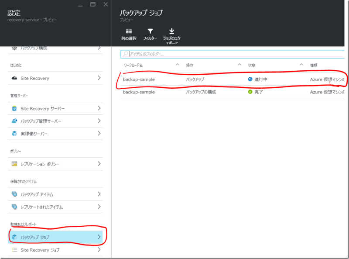Click the バックアップ アイテム icon
Image resolution: width=349 pixels, height=259 pixels.
coord(14,194)
